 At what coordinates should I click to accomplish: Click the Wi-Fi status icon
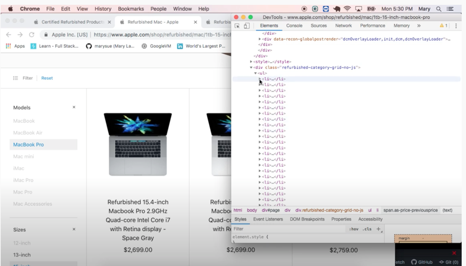pos(347,8)
